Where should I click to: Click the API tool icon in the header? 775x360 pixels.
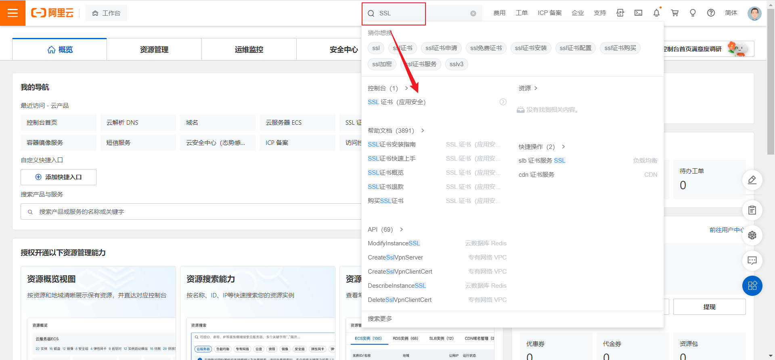[x=620, y=13]
